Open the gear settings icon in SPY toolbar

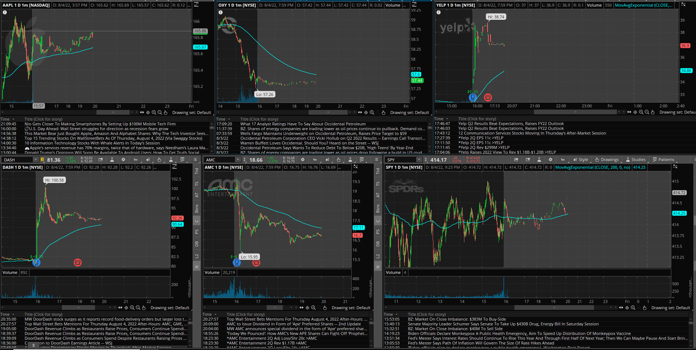pos(550,160)
